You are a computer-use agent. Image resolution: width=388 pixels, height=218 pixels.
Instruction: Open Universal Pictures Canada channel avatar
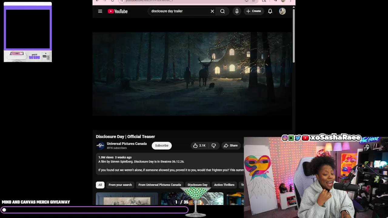(100, 146)
